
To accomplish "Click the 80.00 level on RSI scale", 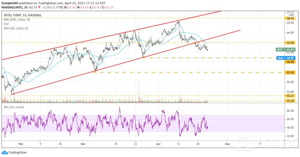I will point(289,111).
